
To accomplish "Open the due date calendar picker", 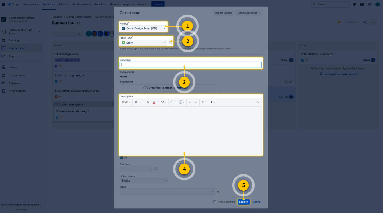I will 155,169.
